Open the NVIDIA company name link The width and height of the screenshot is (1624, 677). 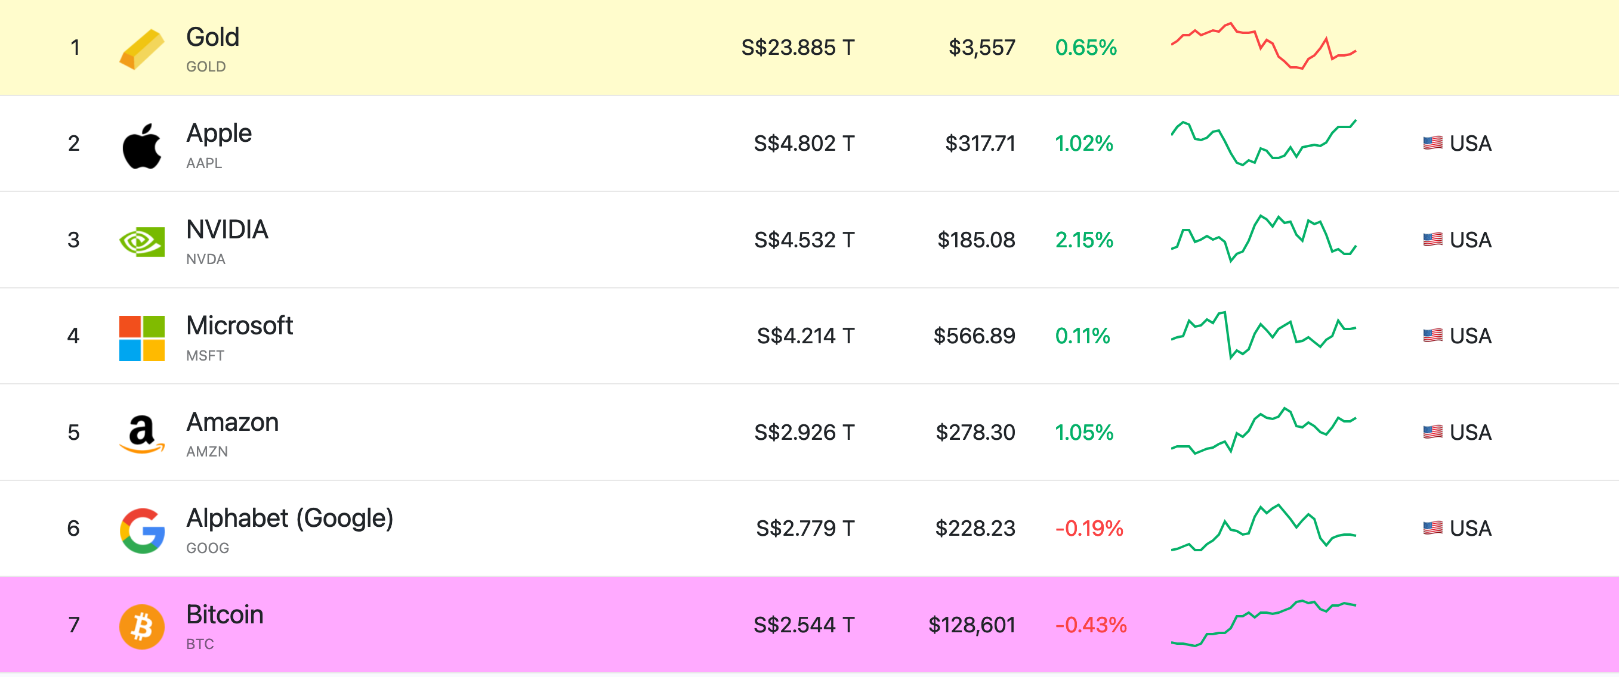tap(227, 230)
